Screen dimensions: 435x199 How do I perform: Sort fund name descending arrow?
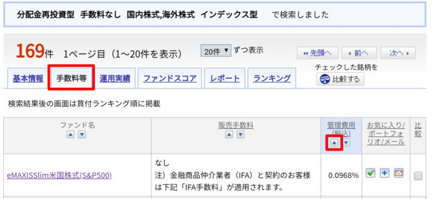(82, 135)
